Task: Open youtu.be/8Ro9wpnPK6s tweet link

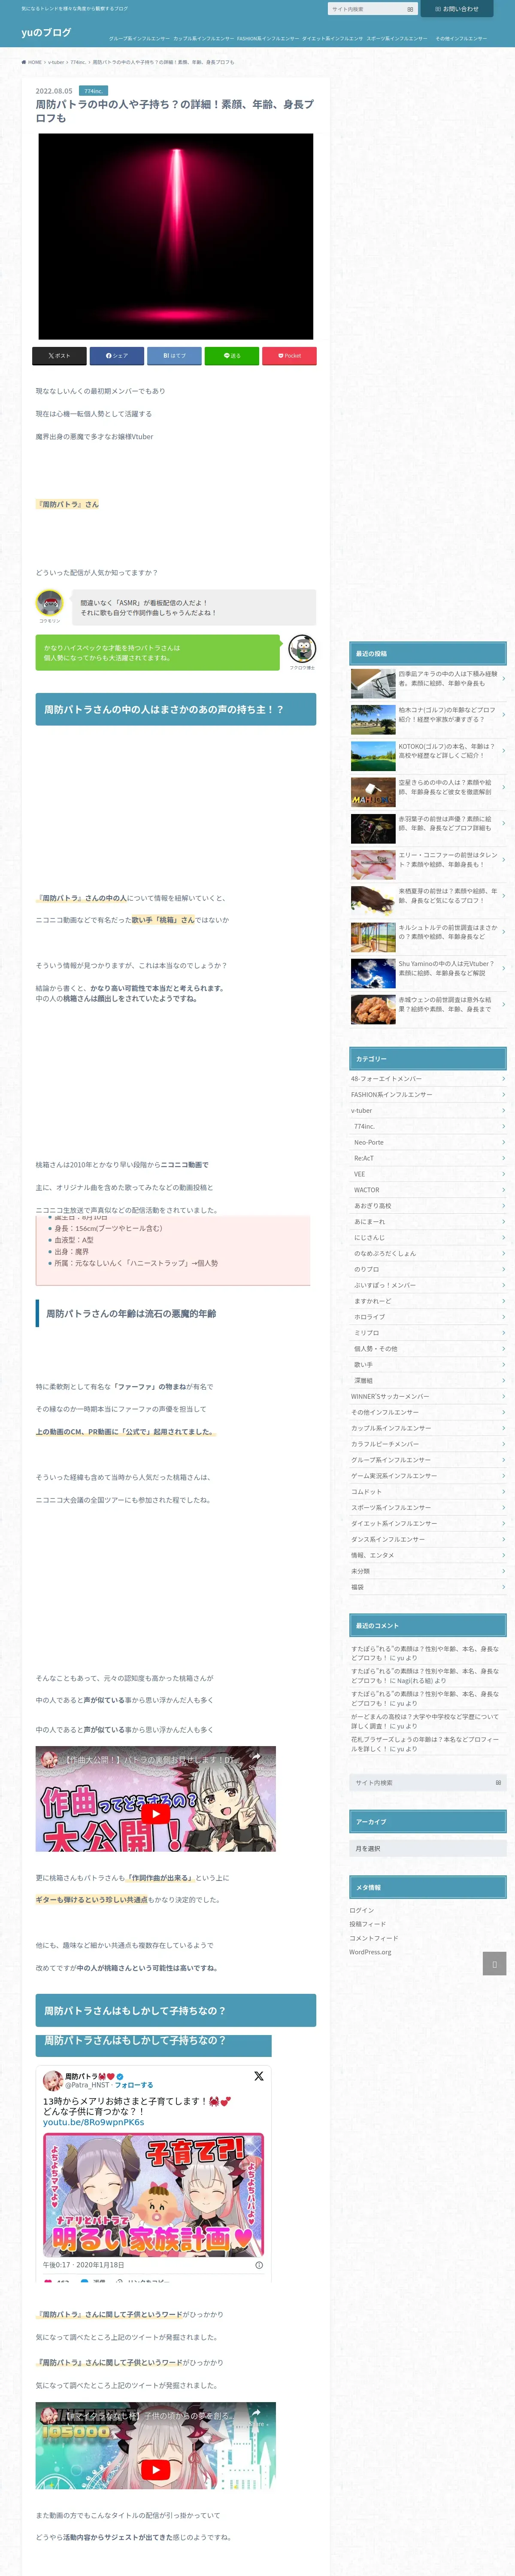Action: (93, 2122)
